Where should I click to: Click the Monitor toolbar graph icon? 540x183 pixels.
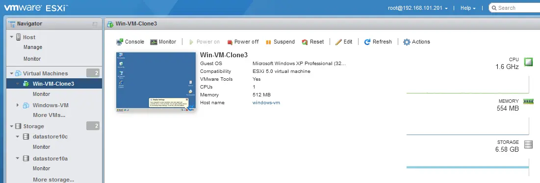[154, 42]
